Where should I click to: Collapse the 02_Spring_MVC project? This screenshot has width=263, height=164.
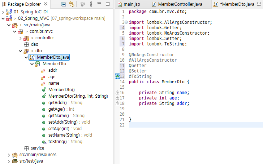(3, 18)
